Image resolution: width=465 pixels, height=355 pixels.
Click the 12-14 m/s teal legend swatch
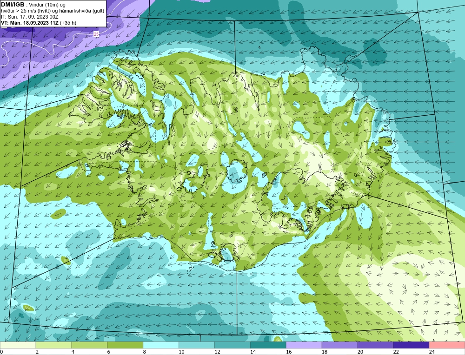(232, 345)
